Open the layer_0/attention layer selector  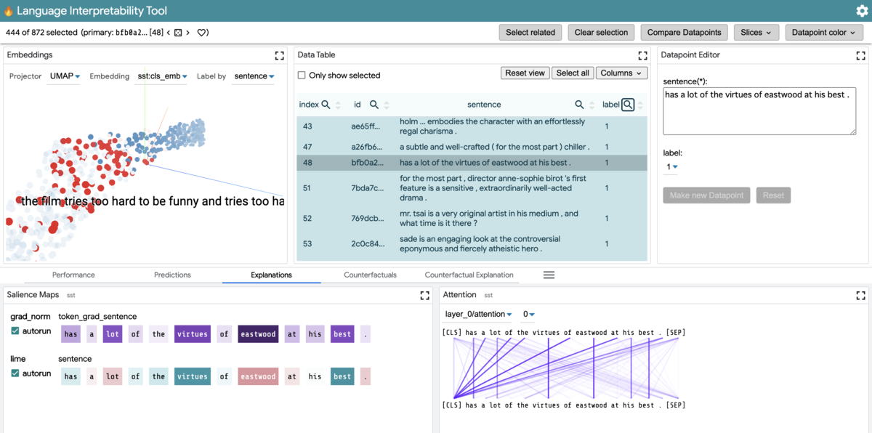[x=473, y=314]
